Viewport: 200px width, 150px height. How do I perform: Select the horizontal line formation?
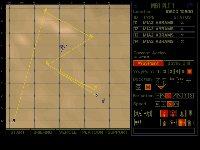coord(157,96)
